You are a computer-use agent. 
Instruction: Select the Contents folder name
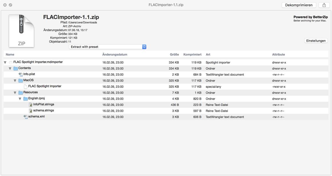coord(25,68)
